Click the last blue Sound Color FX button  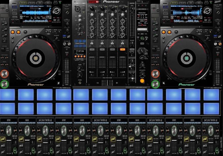(84, 46)
